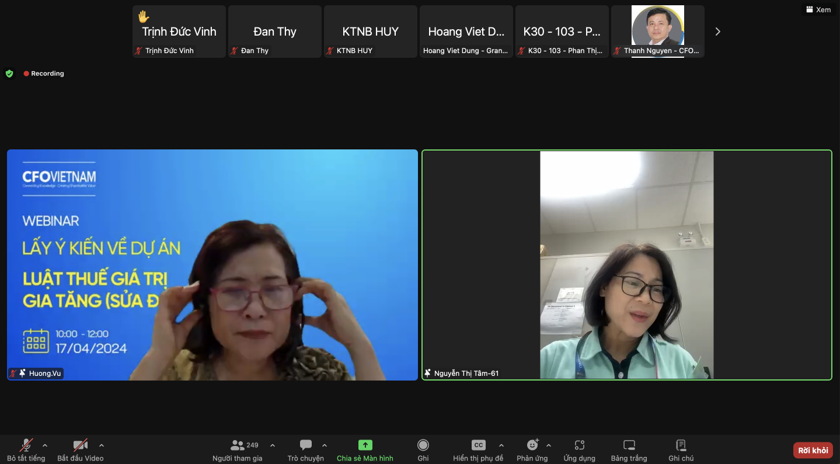The width and height of the screenshot is (840, 464).
Task: Expand audio options arrow beside Bỏ tắt tiếng
Action: (45, 445)
